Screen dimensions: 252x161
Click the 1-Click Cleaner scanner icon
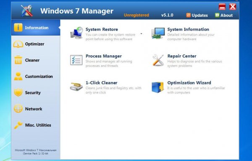[x=76, y=87]
